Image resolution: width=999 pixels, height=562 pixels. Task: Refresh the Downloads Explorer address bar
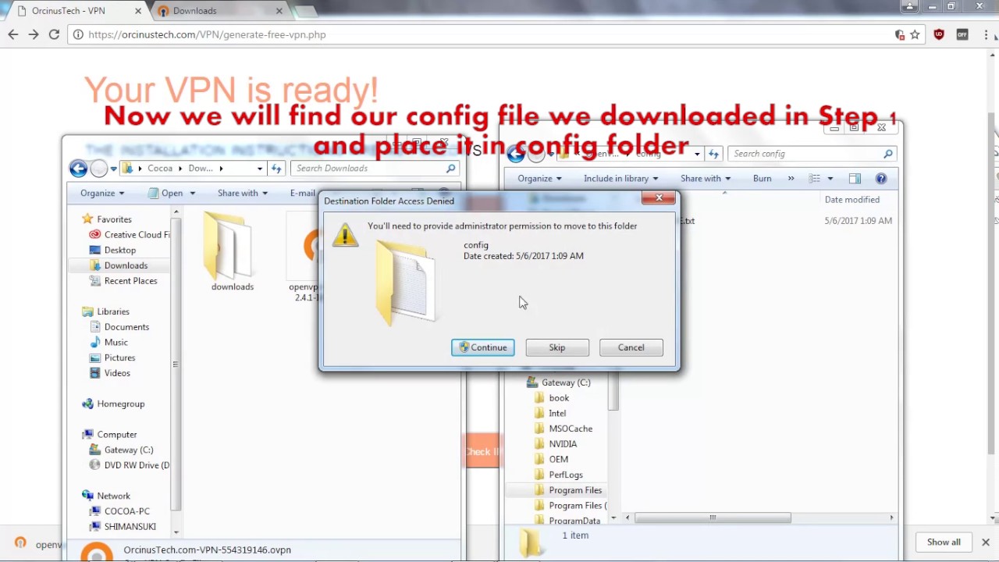(x=276, y=168)
